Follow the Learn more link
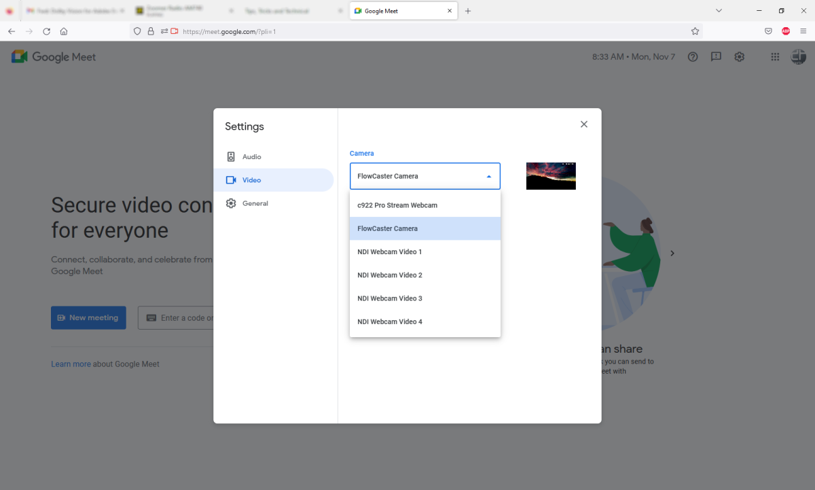The height and width of the screenshot is (490, 815). tap(71, 364)
